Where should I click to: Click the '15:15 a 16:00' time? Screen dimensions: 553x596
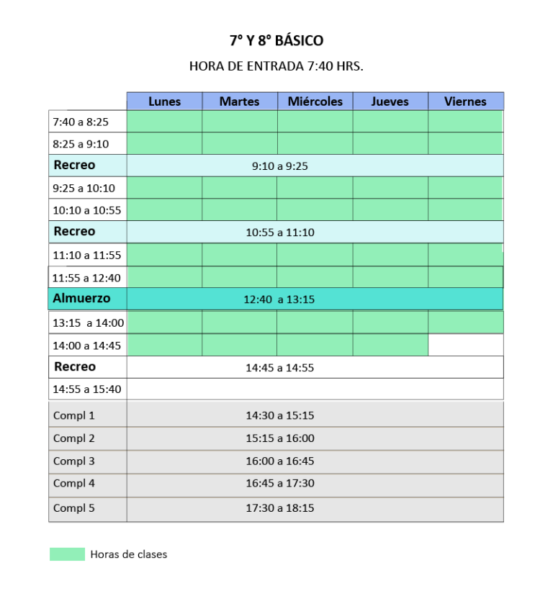pos(280,438)
